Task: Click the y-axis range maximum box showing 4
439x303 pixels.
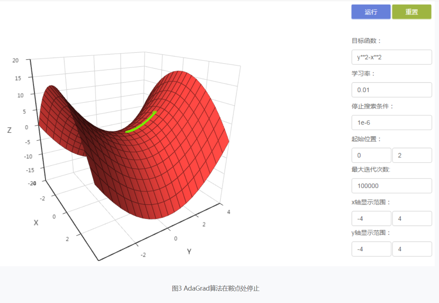Action: pyautogui.click(x=412, y=249)
